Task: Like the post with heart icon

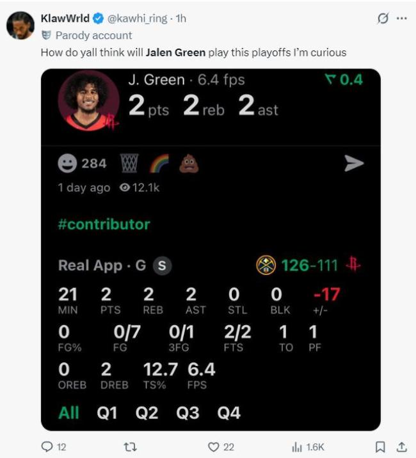Action: coord(213,447)
